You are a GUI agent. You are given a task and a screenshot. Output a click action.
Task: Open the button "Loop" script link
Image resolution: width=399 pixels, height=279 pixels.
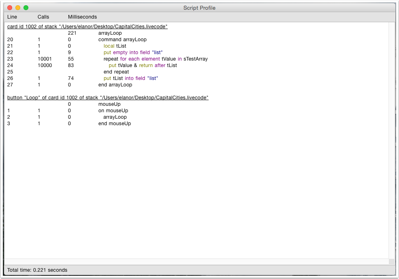(x=107, y=97)
